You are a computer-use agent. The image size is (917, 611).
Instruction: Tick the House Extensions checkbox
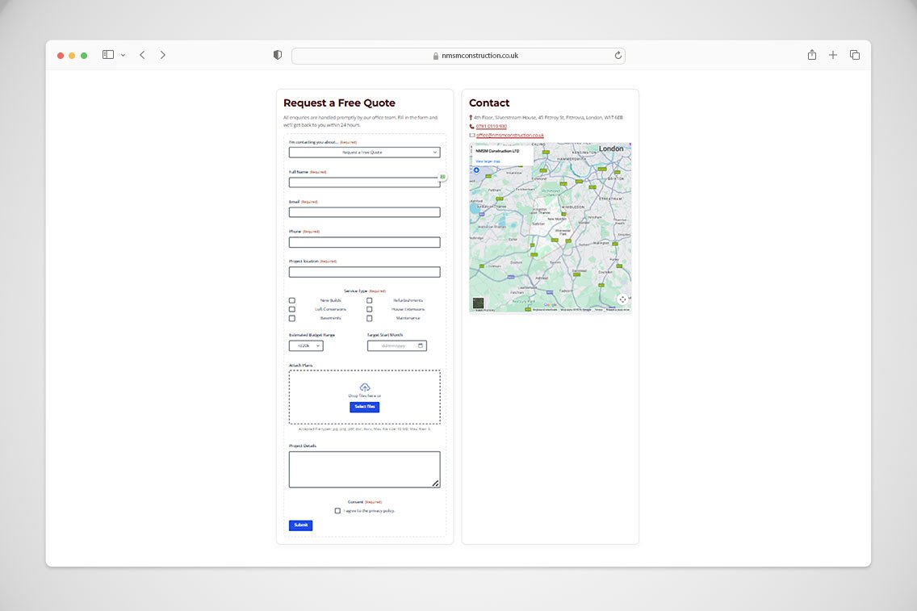click(x=370, y=309)
